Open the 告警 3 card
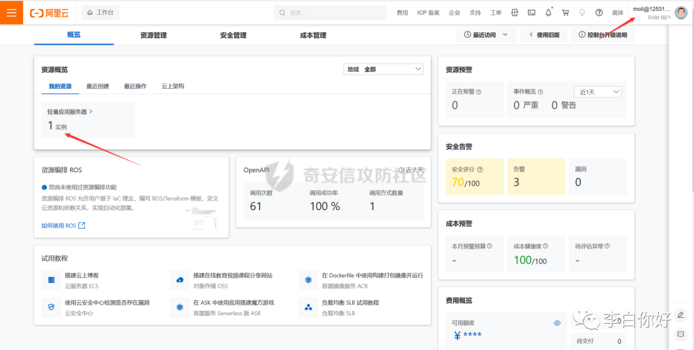The width and height of the screenshot is (694, 350). click(x=537, y=177)
